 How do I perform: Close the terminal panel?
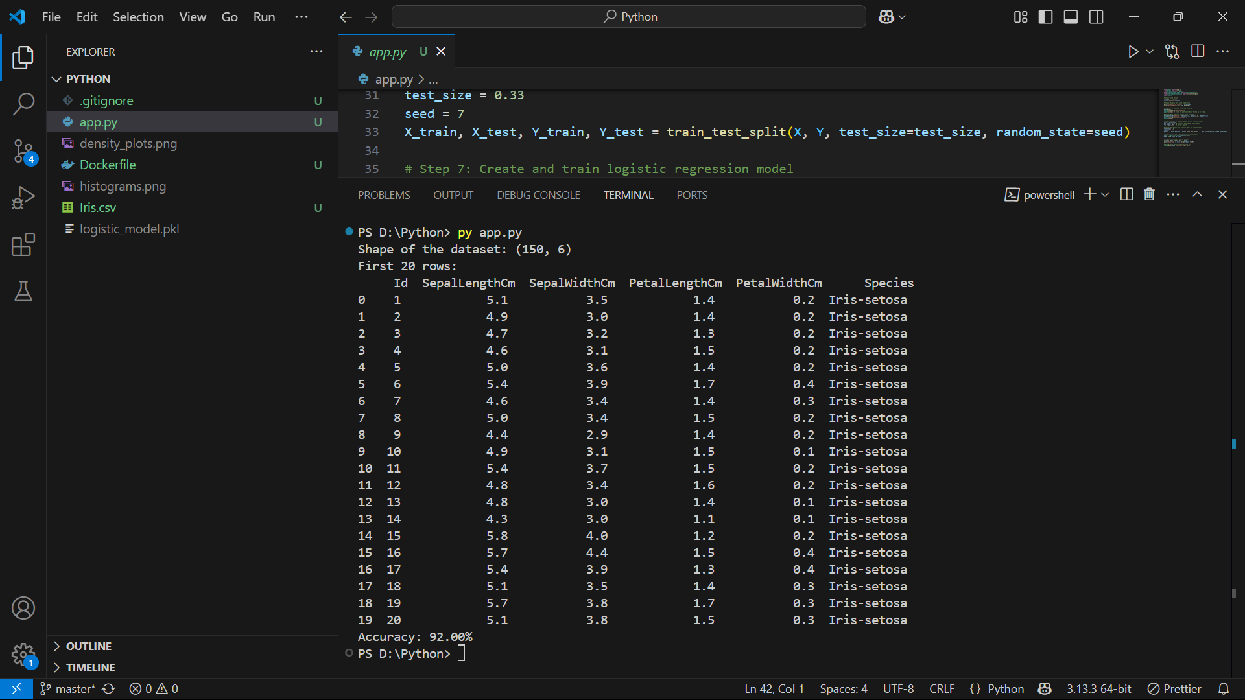[1223, 194]
